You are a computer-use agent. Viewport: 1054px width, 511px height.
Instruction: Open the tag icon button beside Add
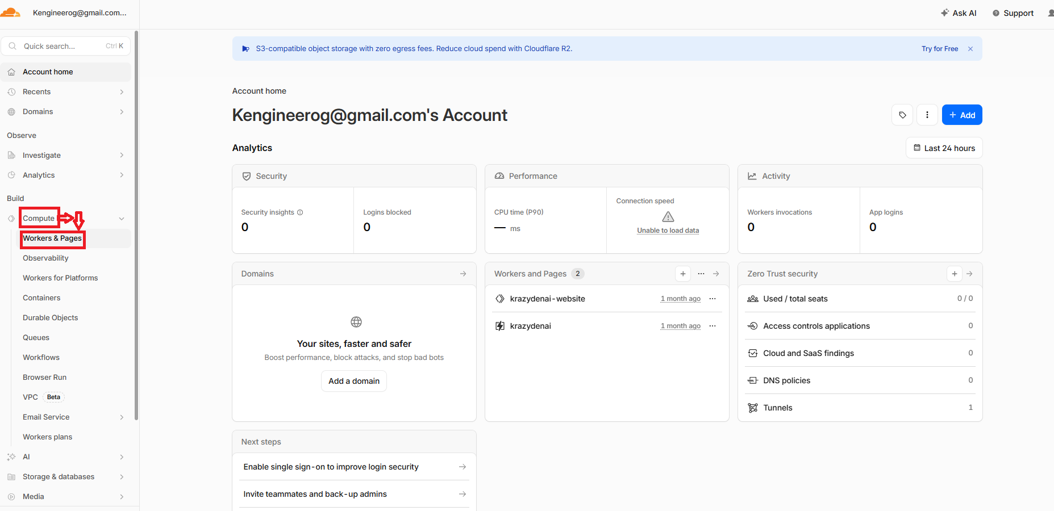tap(902, 115)
